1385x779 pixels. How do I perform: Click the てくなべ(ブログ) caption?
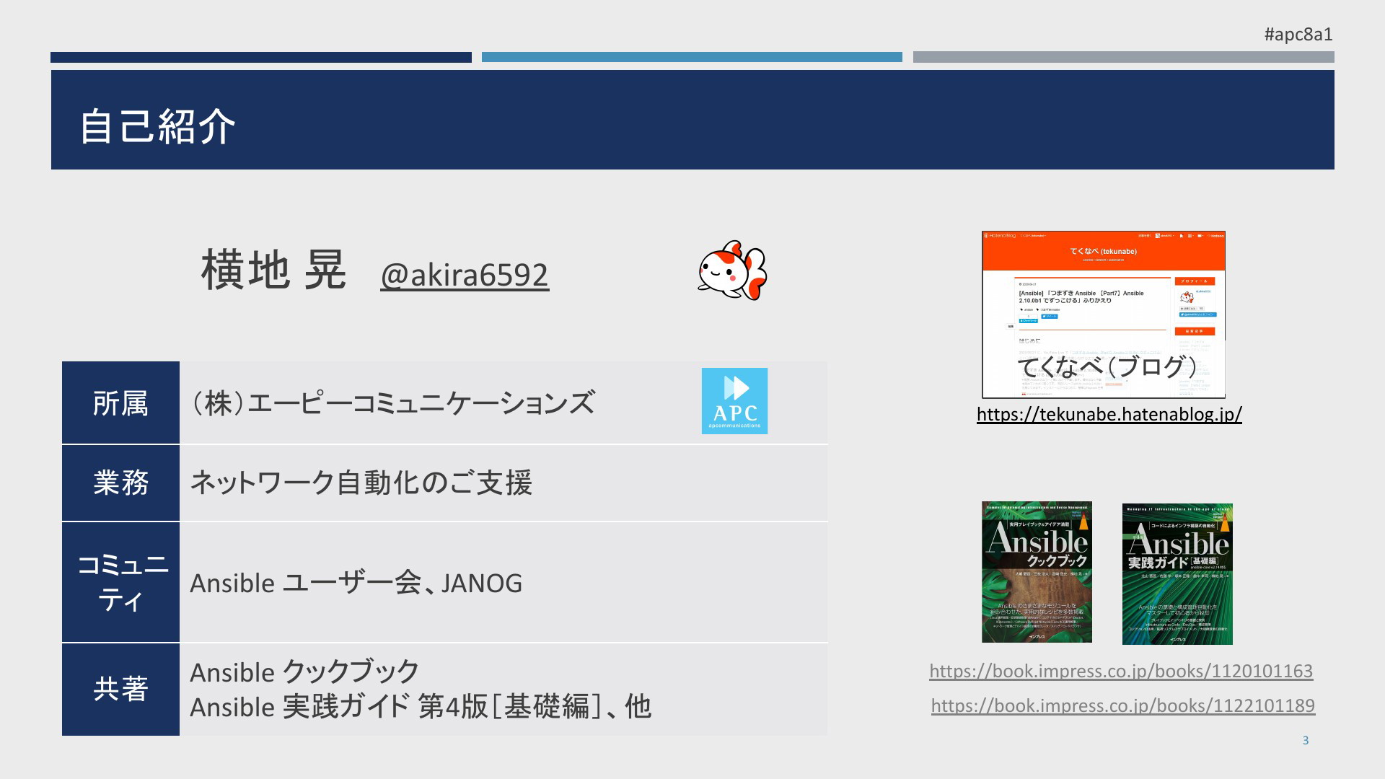pyautogui.click(x=1107, y=366)
